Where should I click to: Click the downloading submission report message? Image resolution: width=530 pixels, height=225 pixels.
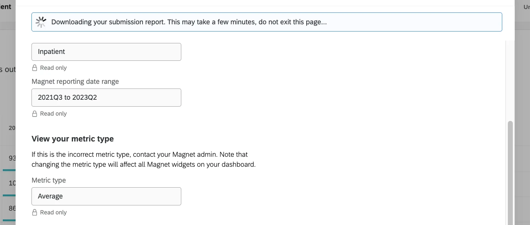[189, 22]
